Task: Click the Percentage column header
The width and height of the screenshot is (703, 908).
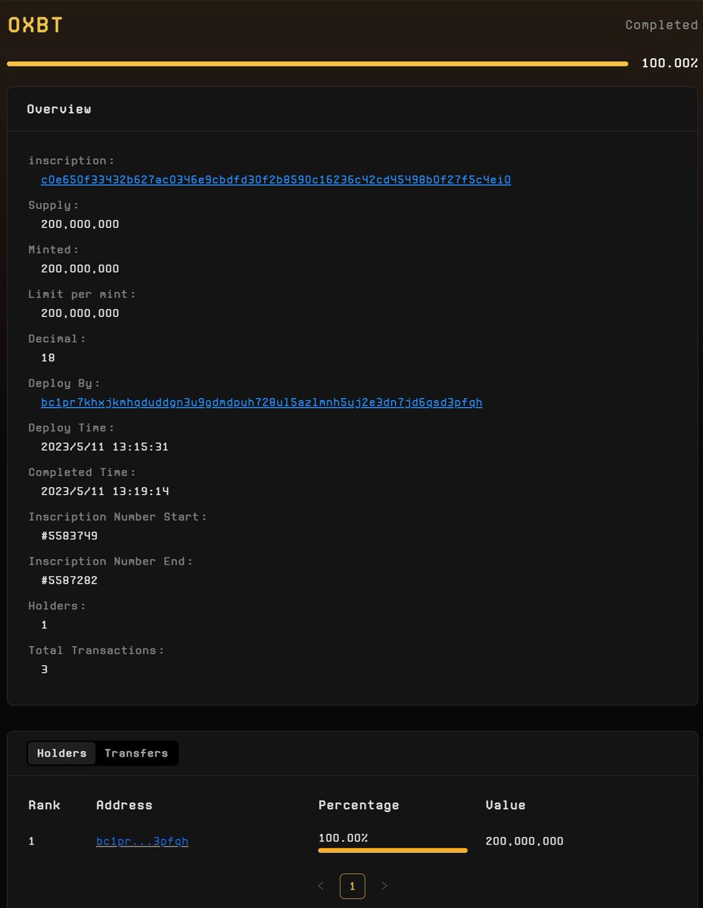Action: pyautogui.click(x=359, y=805)
